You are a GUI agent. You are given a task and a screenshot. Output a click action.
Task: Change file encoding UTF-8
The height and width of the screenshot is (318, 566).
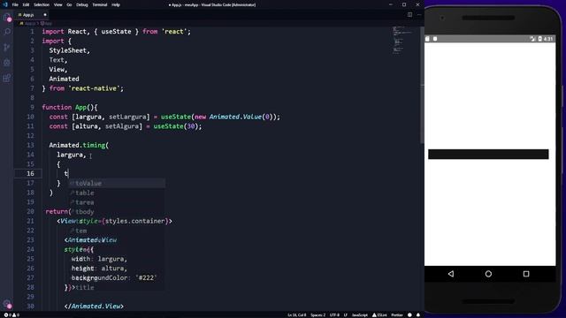pyautogui.click(x=334, y=314)
